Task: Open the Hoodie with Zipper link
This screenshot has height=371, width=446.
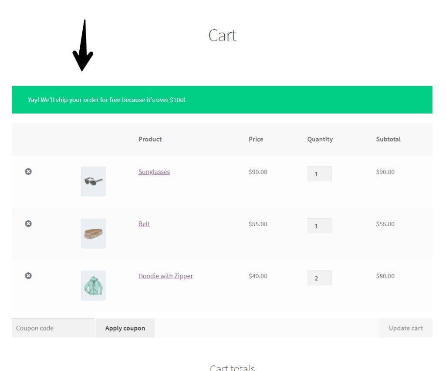Action: click(166, 276)
